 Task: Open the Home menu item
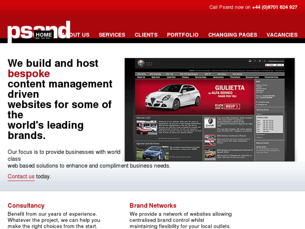coord(44,35)
